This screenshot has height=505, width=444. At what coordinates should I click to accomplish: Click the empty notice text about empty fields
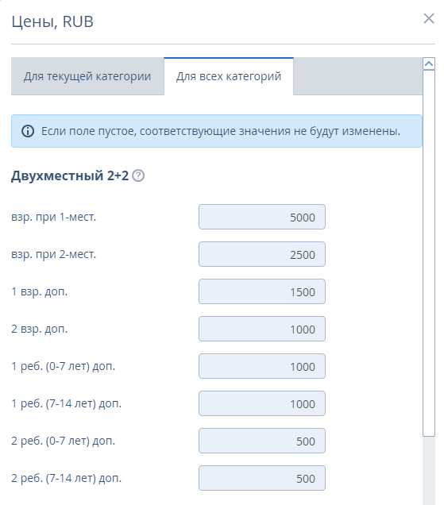[x=221, y=131]
